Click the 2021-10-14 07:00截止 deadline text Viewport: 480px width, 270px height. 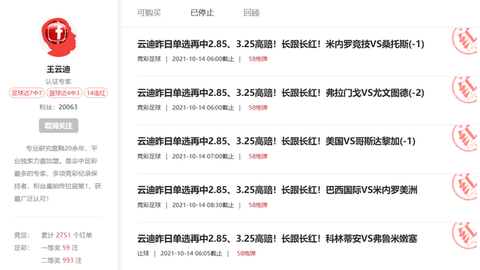[203, 156]
